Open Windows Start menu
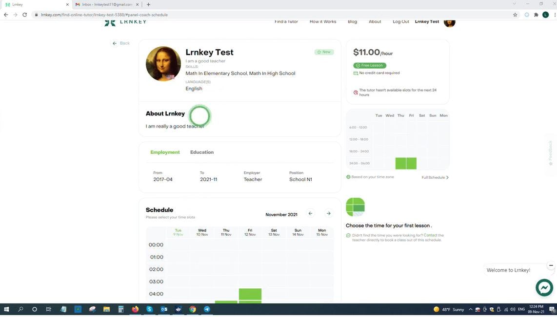 (x=6, y=309)
